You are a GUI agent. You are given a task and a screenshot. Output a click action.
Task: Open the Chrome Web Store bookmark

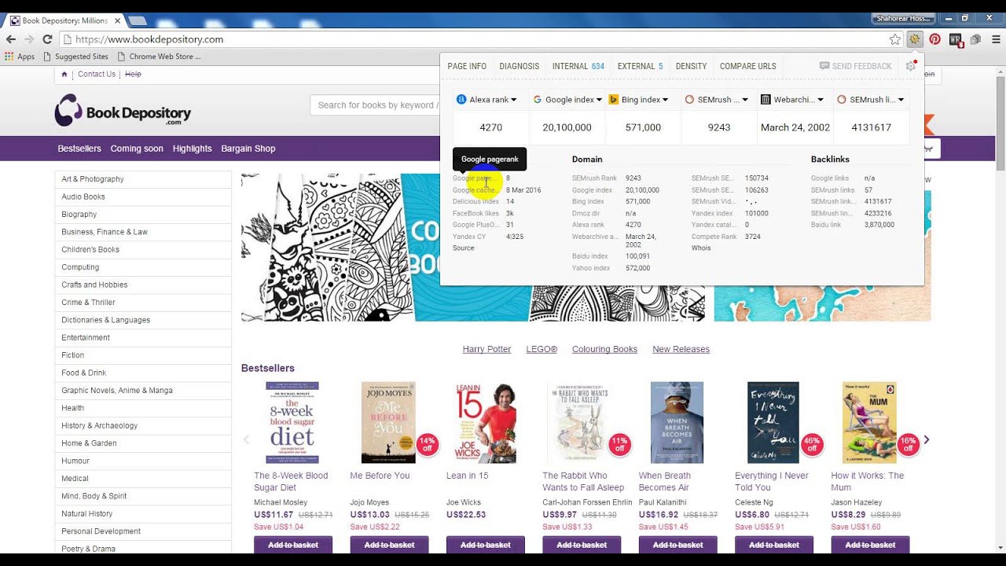click(159, 57)
